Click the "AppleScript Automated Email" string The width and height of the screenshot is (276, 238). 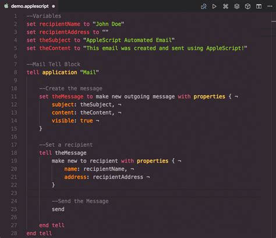[129, 40]
